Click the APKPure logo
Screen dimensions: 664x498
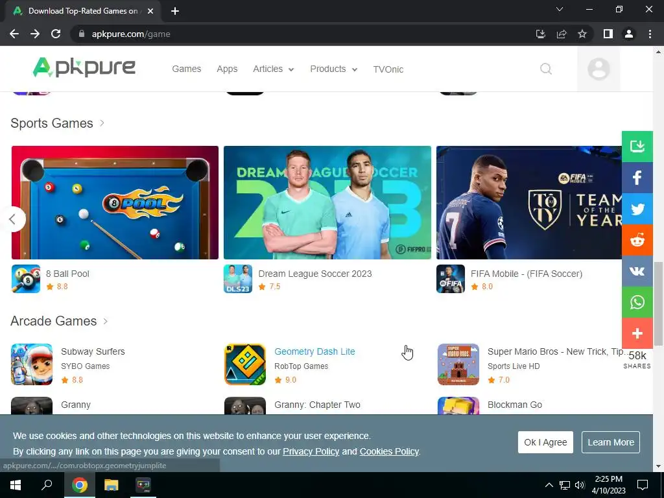click(x=84, y=67)
